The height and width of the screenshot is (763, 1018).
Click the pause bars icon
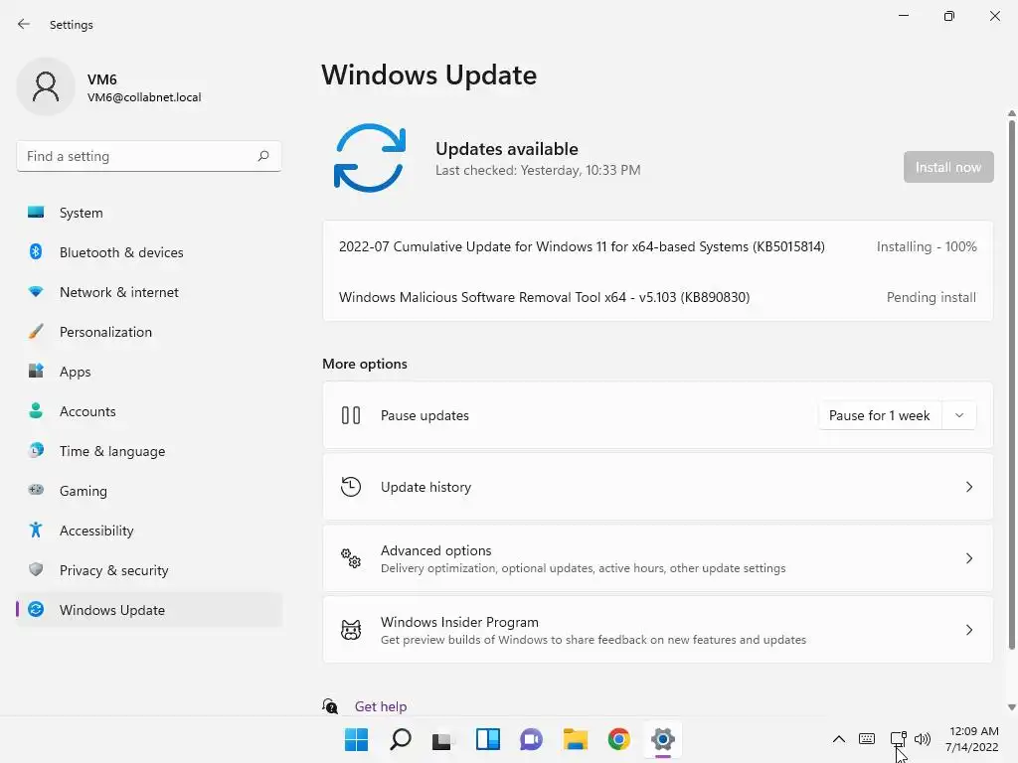pyautogui.click(x=351, y=415)
